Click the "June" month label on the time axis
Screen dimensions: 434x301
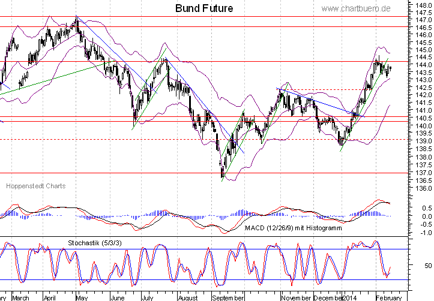coord(118,298)
